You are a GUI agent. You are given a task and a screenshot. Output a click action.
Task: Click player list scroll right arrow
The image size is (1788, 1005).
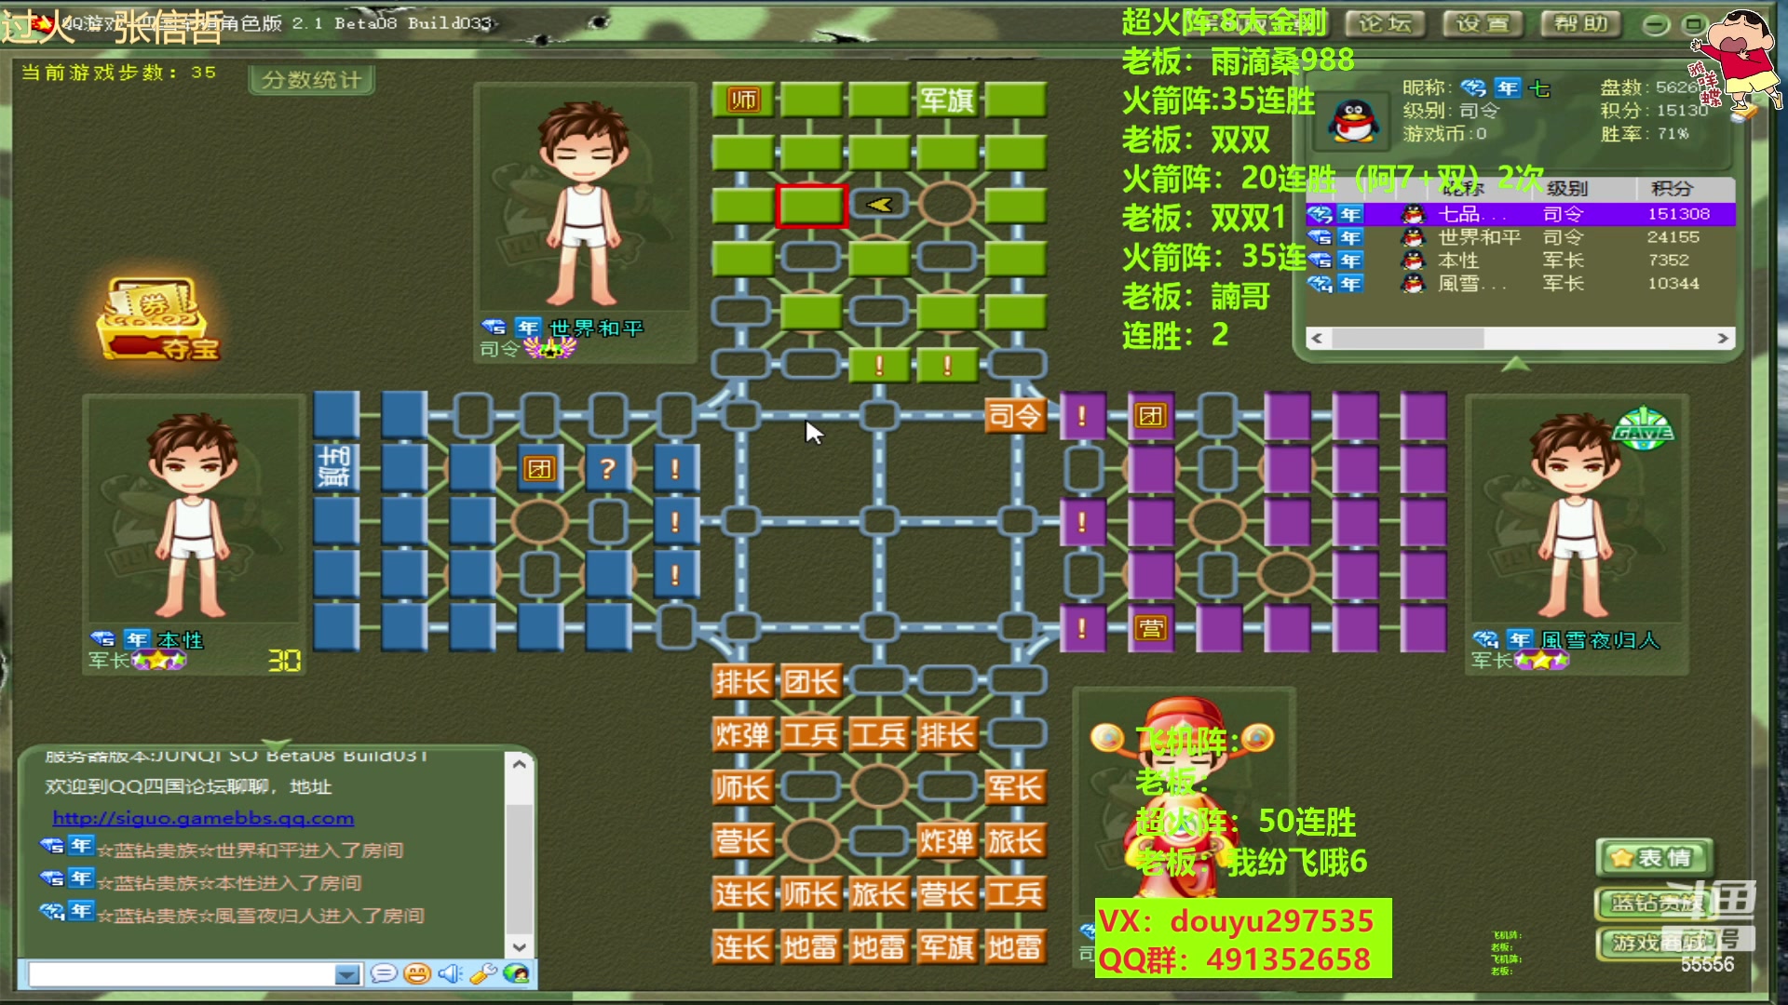[1723, 339]
